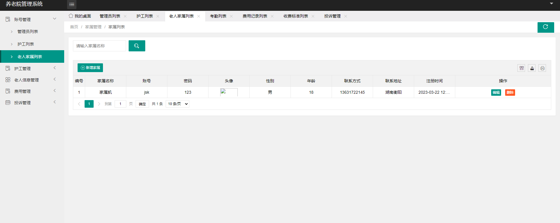The image size is (560, 223).
Task: Click the 费用管理 sidebar icon
Action: click(x=8, y=91)
